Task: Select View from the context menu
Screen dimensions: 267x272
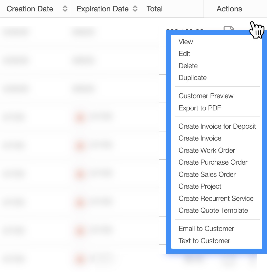Action: tap(186, 42)
